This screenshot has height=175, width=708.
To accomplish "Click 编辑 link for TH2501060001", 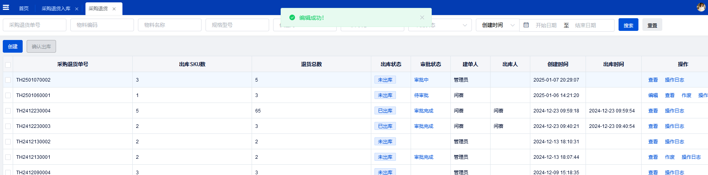I will click(653, 95).
